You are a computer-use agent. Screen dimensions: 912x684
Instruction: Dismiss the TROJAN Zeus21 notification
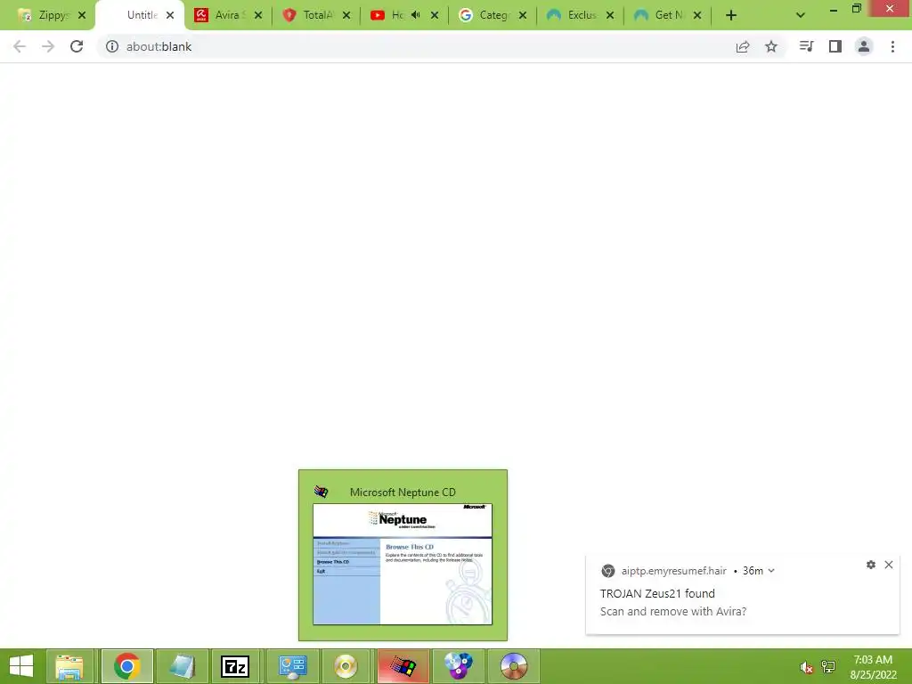(x=889, y=565)
